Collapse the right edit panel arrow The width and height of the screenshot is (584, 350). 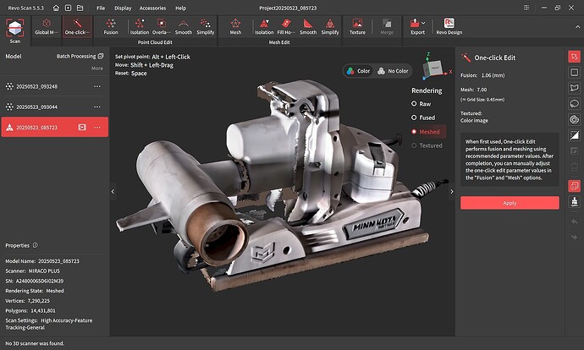[x=452, y=192]
